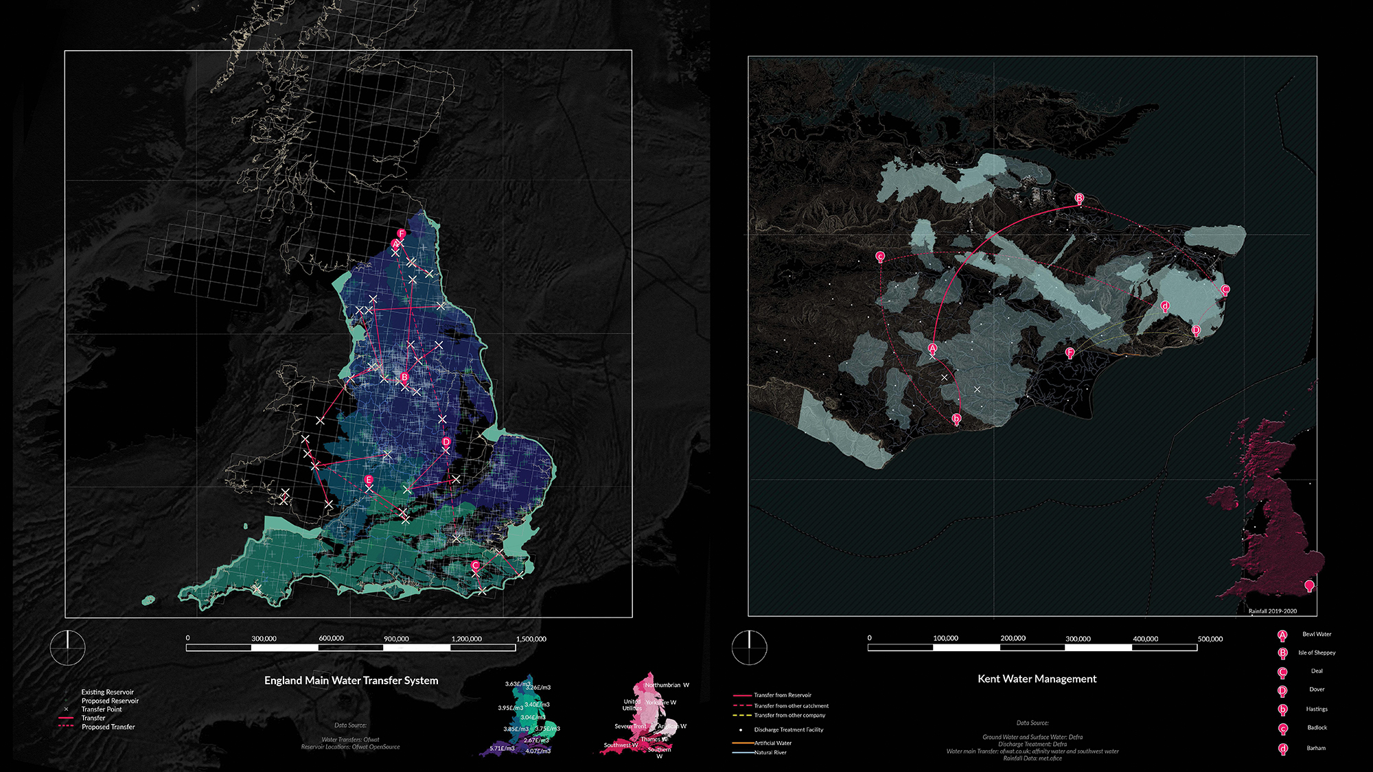Click the north arrow compass under England map
1373x772 pixels.
68,648
